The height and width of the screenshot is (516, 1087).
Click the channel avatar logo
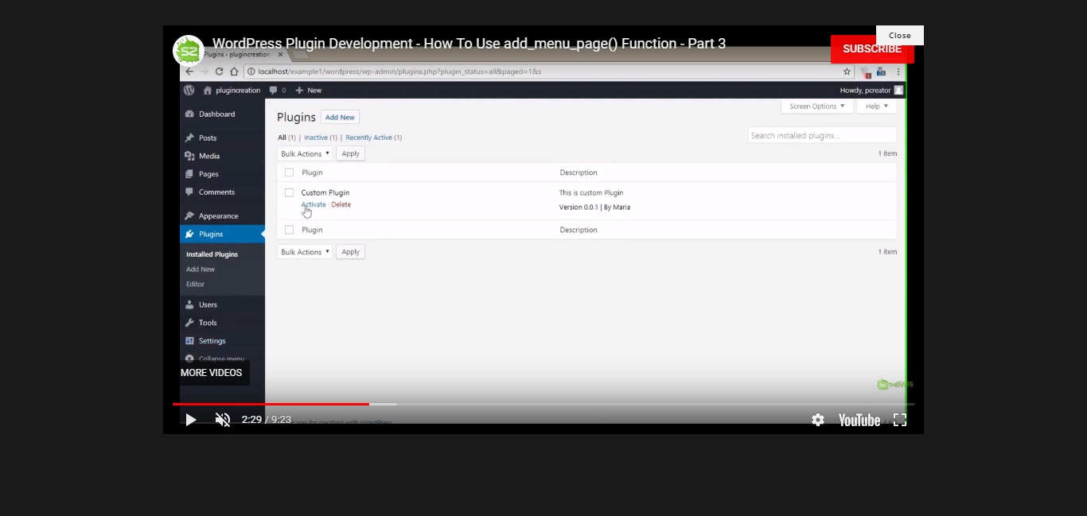189,51
